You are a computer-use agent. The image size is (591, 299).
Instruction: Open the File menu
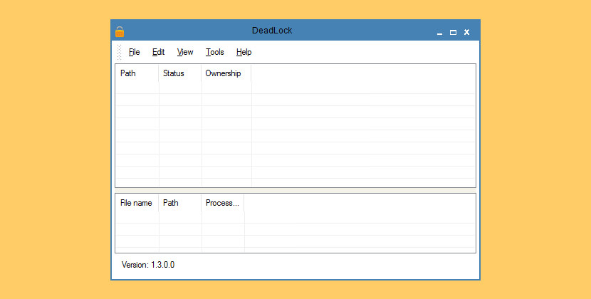(134, 52)
